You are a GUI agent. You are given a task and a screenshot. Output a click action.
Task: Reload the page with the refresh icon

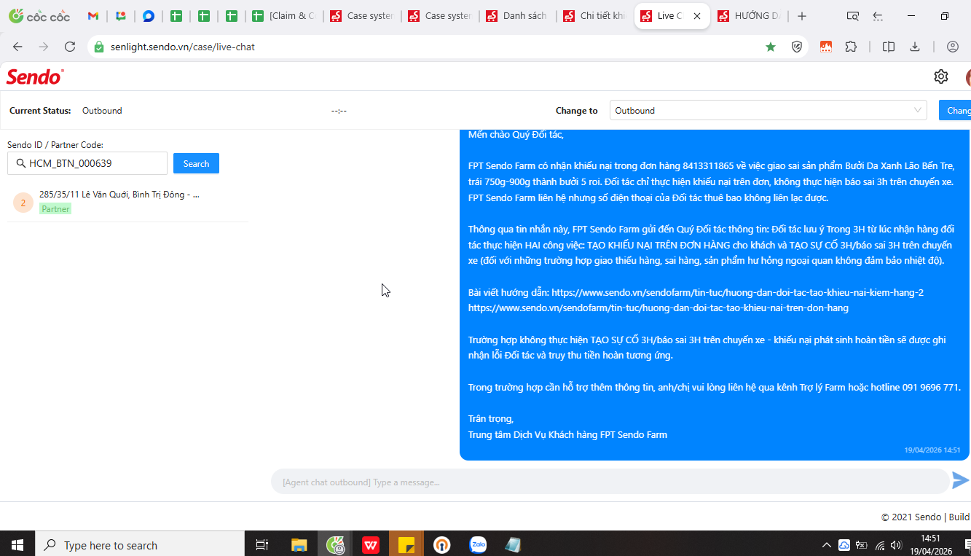click(x=70, y=47)
